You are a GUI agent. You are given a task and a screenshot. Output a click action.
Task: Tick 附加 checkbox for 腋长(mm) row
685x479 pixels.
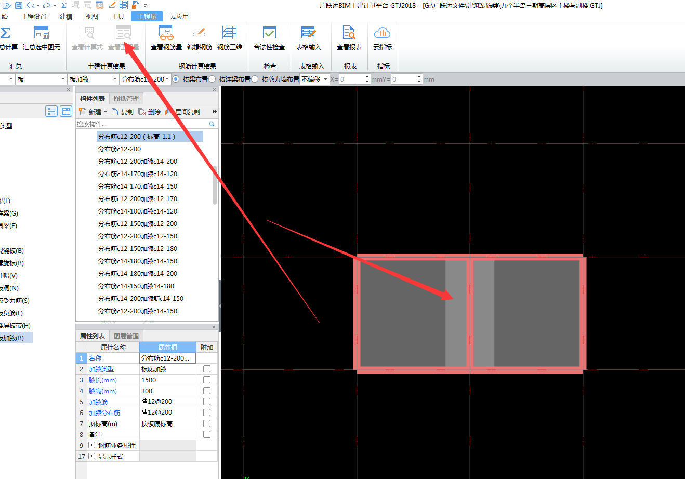point(207,380)
